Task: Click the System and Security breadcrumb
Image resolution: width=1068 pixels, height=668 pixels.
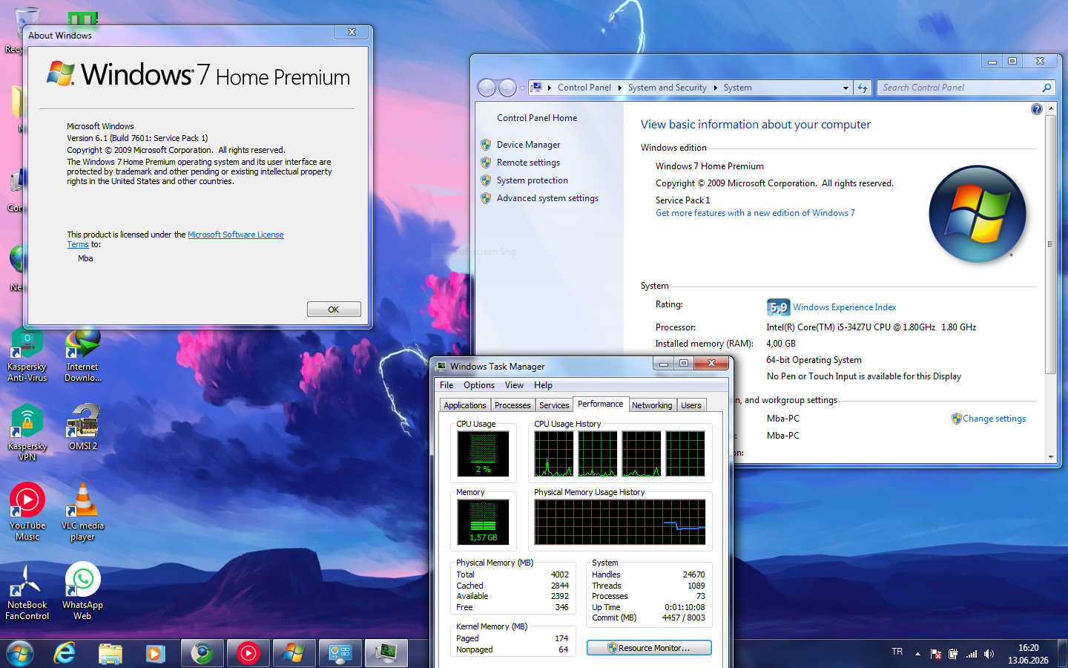Action: 667,88
